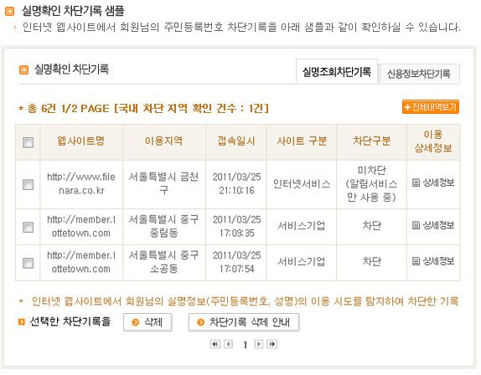Click the 차단 cell in the 중림동 row

(372, 226)
